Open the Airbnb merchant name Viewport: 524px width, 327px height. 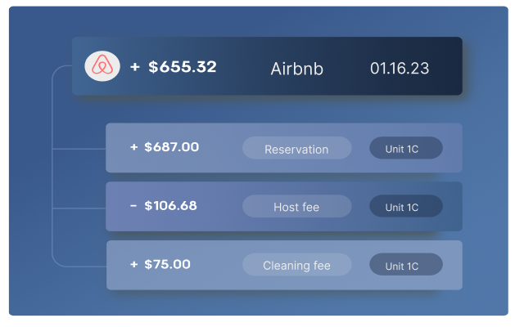[x=296, y=69]
